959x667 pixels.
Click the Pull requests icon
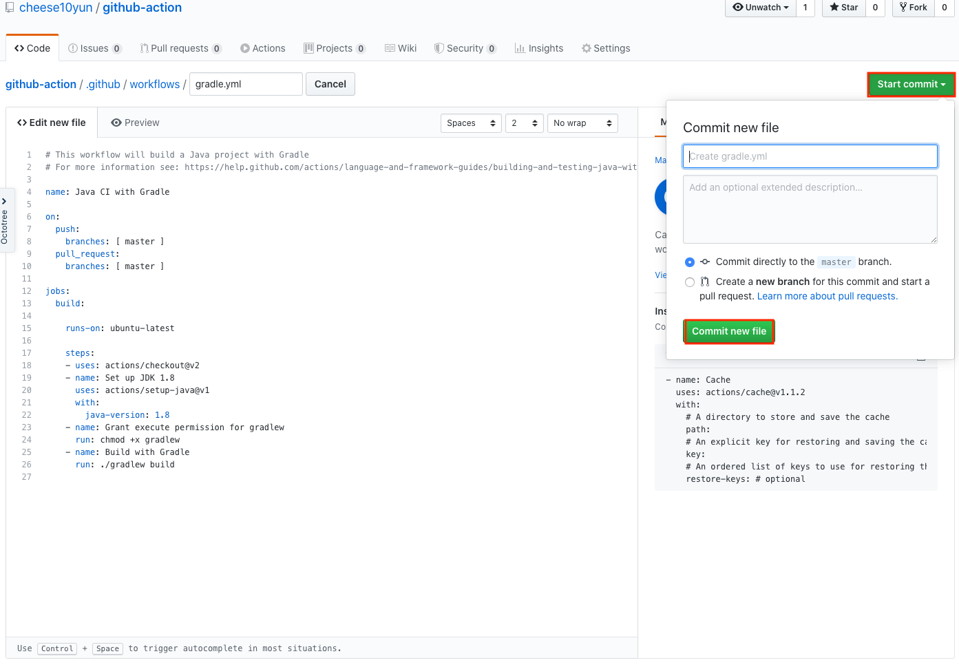coord(145,48)
